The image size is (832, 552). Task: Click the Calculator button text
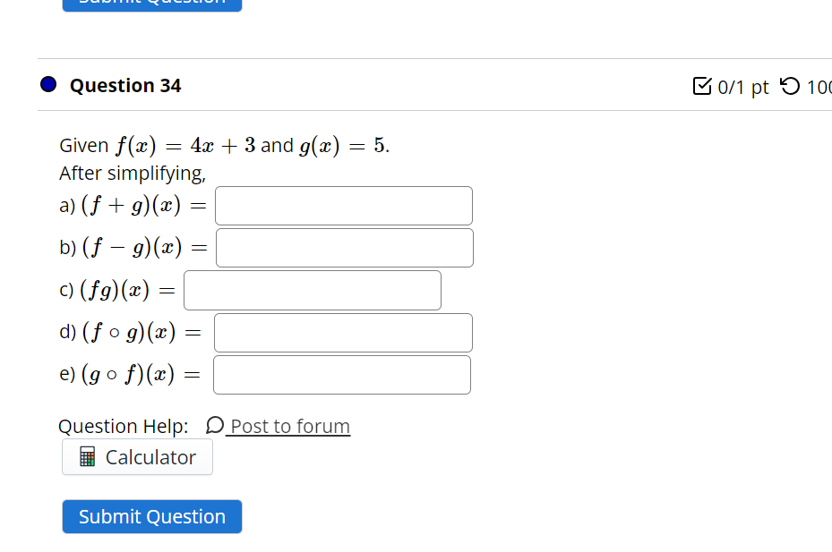point(150,457)
